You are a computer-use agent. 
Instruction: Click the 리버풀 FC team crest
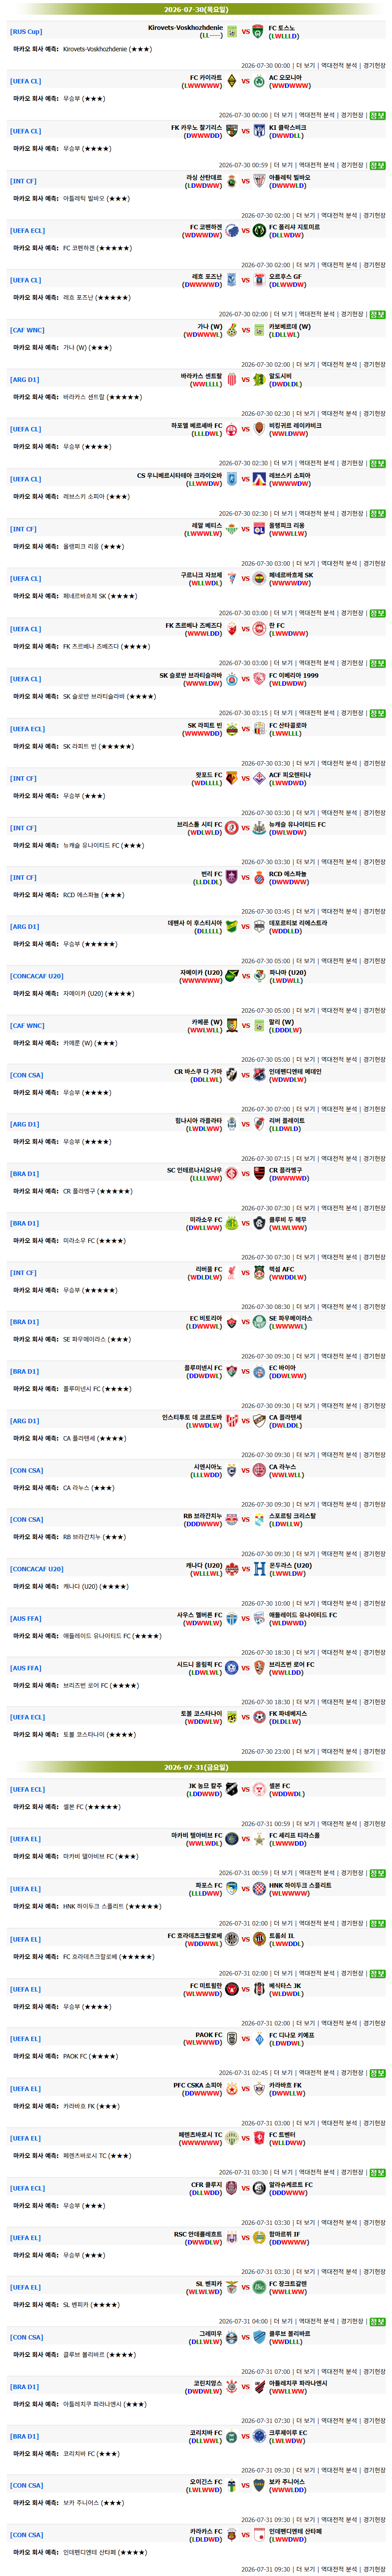point(232,1273)
